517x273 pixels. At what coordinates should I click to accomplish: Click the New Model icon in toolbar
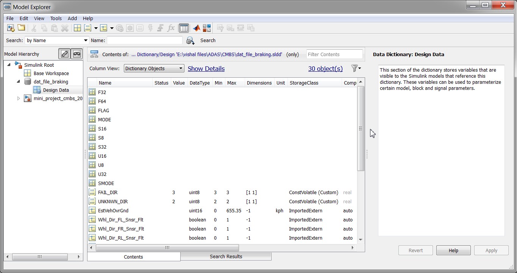[11, 28]
